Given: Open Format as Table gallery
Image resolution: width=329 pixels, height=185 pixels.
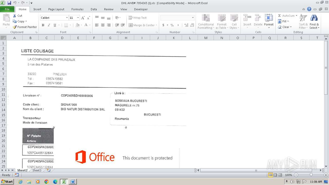Looking at the screenshot, I should [222, 22].
